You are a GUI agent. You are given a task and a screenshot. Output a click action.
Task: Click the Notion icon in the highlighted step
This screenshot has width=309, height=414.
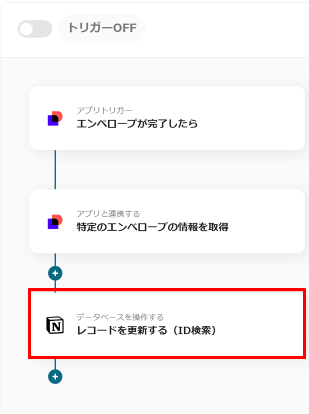click(55, 325)
